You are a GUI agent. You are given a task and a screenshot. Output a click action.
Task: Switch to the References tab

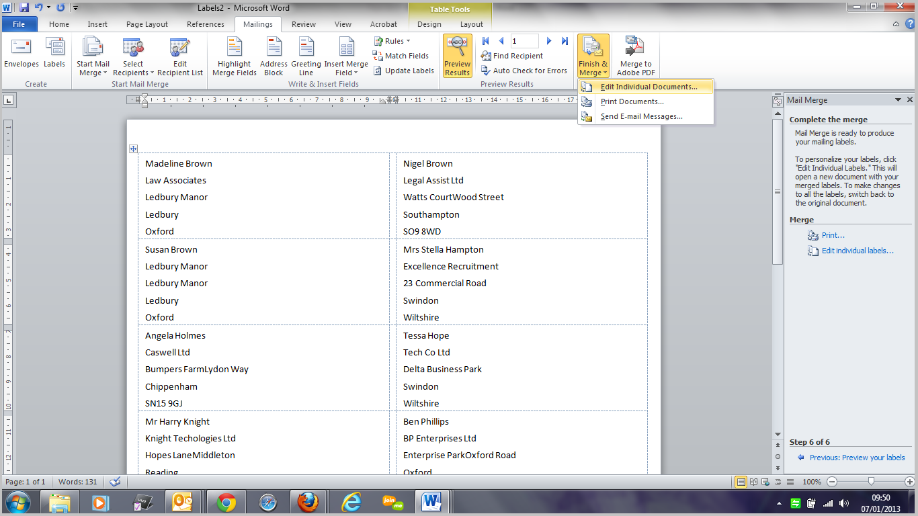[x=206, y=24]
